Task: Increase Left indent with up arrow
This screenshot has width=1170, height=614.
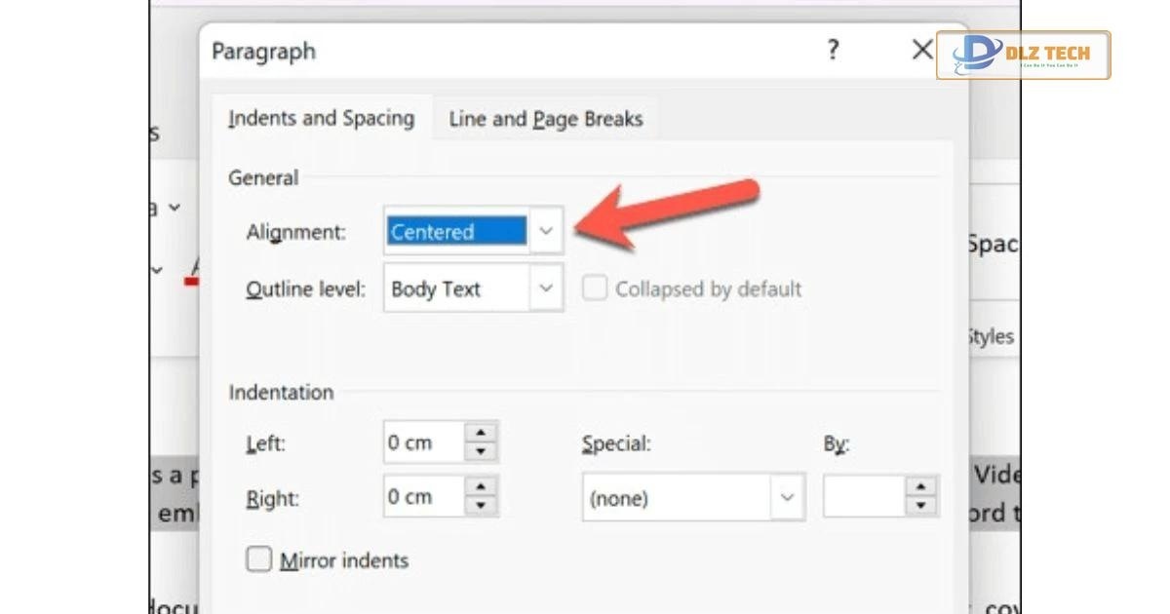Action: pos(480,434)
